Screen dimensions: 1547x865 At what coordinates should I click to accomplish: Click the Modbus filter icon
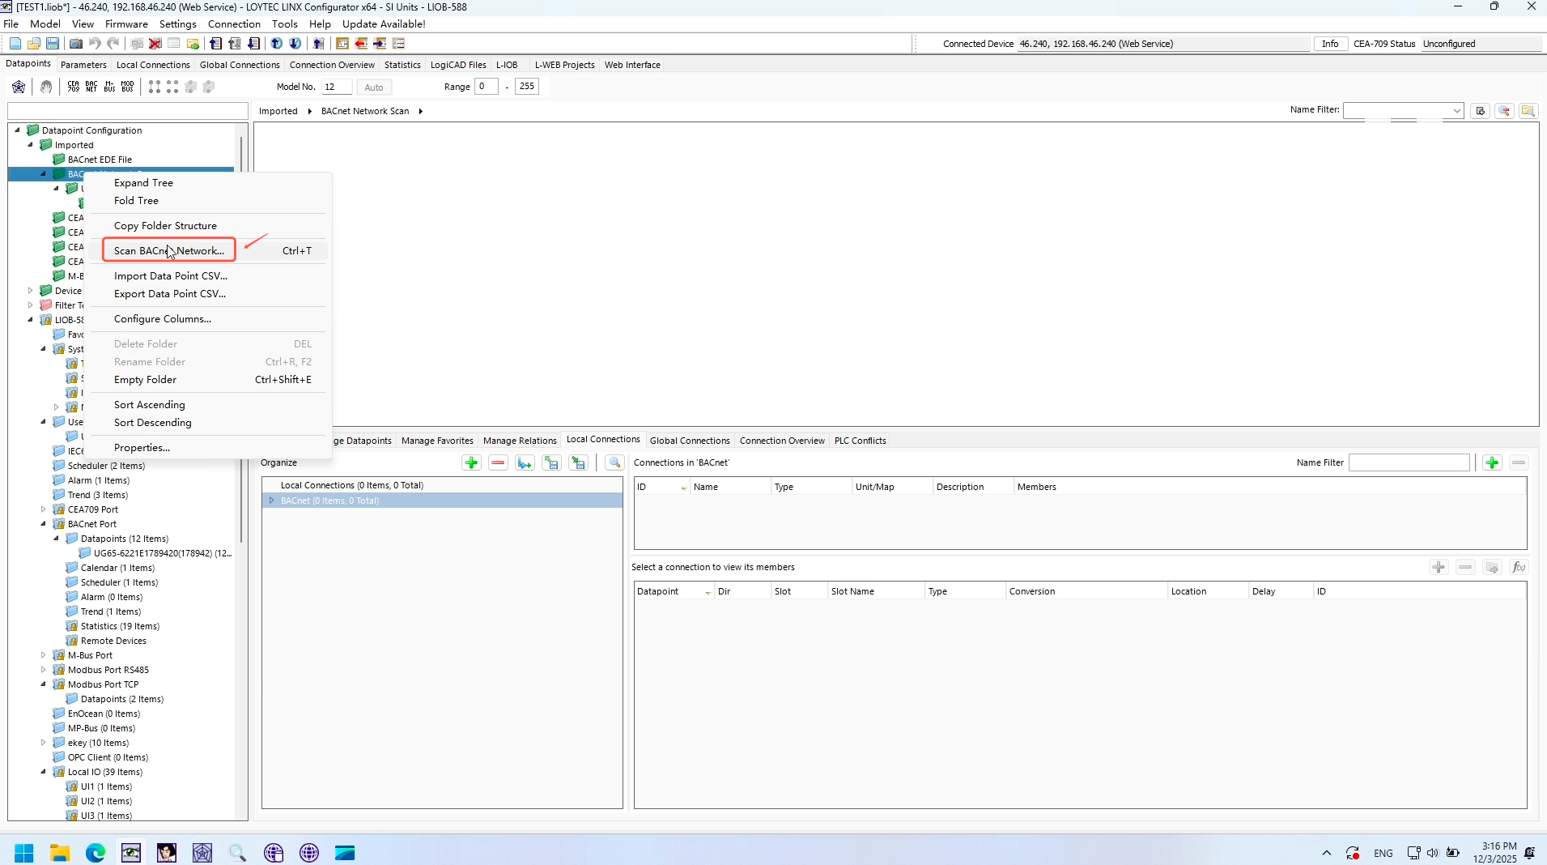127,87
